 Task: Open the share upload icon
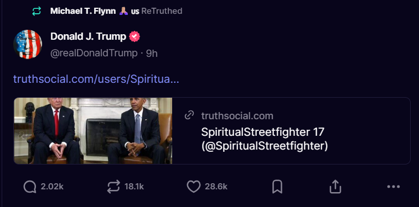(x=335, y=187)
